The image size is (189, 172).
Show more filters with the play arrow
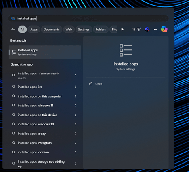pos(122,30)
